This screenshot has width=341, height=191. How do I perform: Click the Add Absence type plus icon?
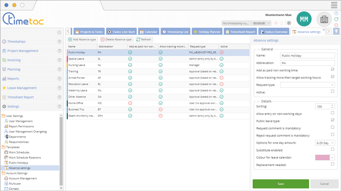click(x=70, y=40)
